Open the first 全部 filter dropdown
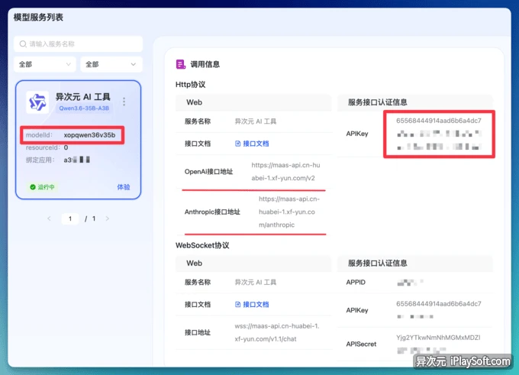The width and height of the screenshot is (519, 375). pos(45,64)
